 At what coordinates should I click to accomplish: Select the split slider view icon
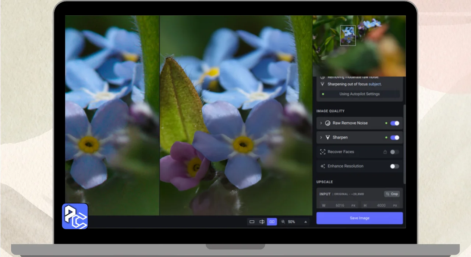(x=262, y=222)
